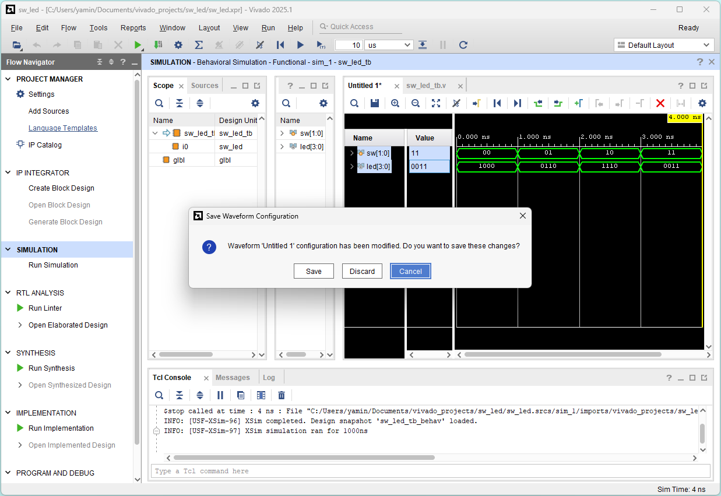This screenshot has height=496, width=721.
Task: Open the Reports menu
Action: tap(133, 27)
